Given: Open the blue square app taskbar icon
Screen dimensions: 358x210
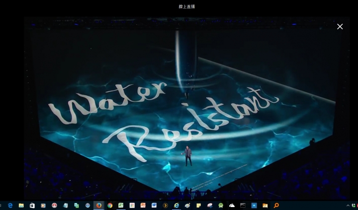Looking at the screenshot, I should click(254, 206).
